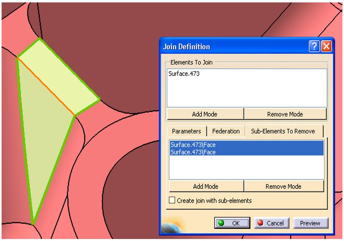Select Surface.473 in Elements To Join list
This screenshot has height=241, width=344.
point(185,74)
